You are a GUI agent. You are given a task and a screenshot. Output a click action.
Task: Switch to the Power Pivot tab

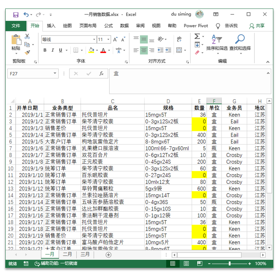point(196,26)
